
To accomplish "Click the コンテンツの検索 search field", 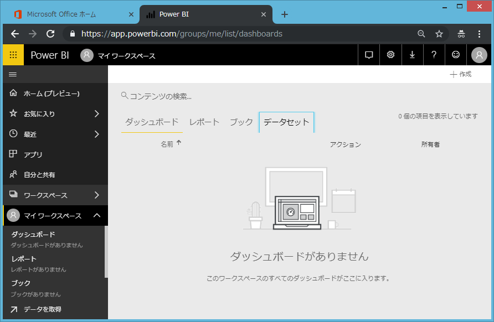I will click(161, 96).
